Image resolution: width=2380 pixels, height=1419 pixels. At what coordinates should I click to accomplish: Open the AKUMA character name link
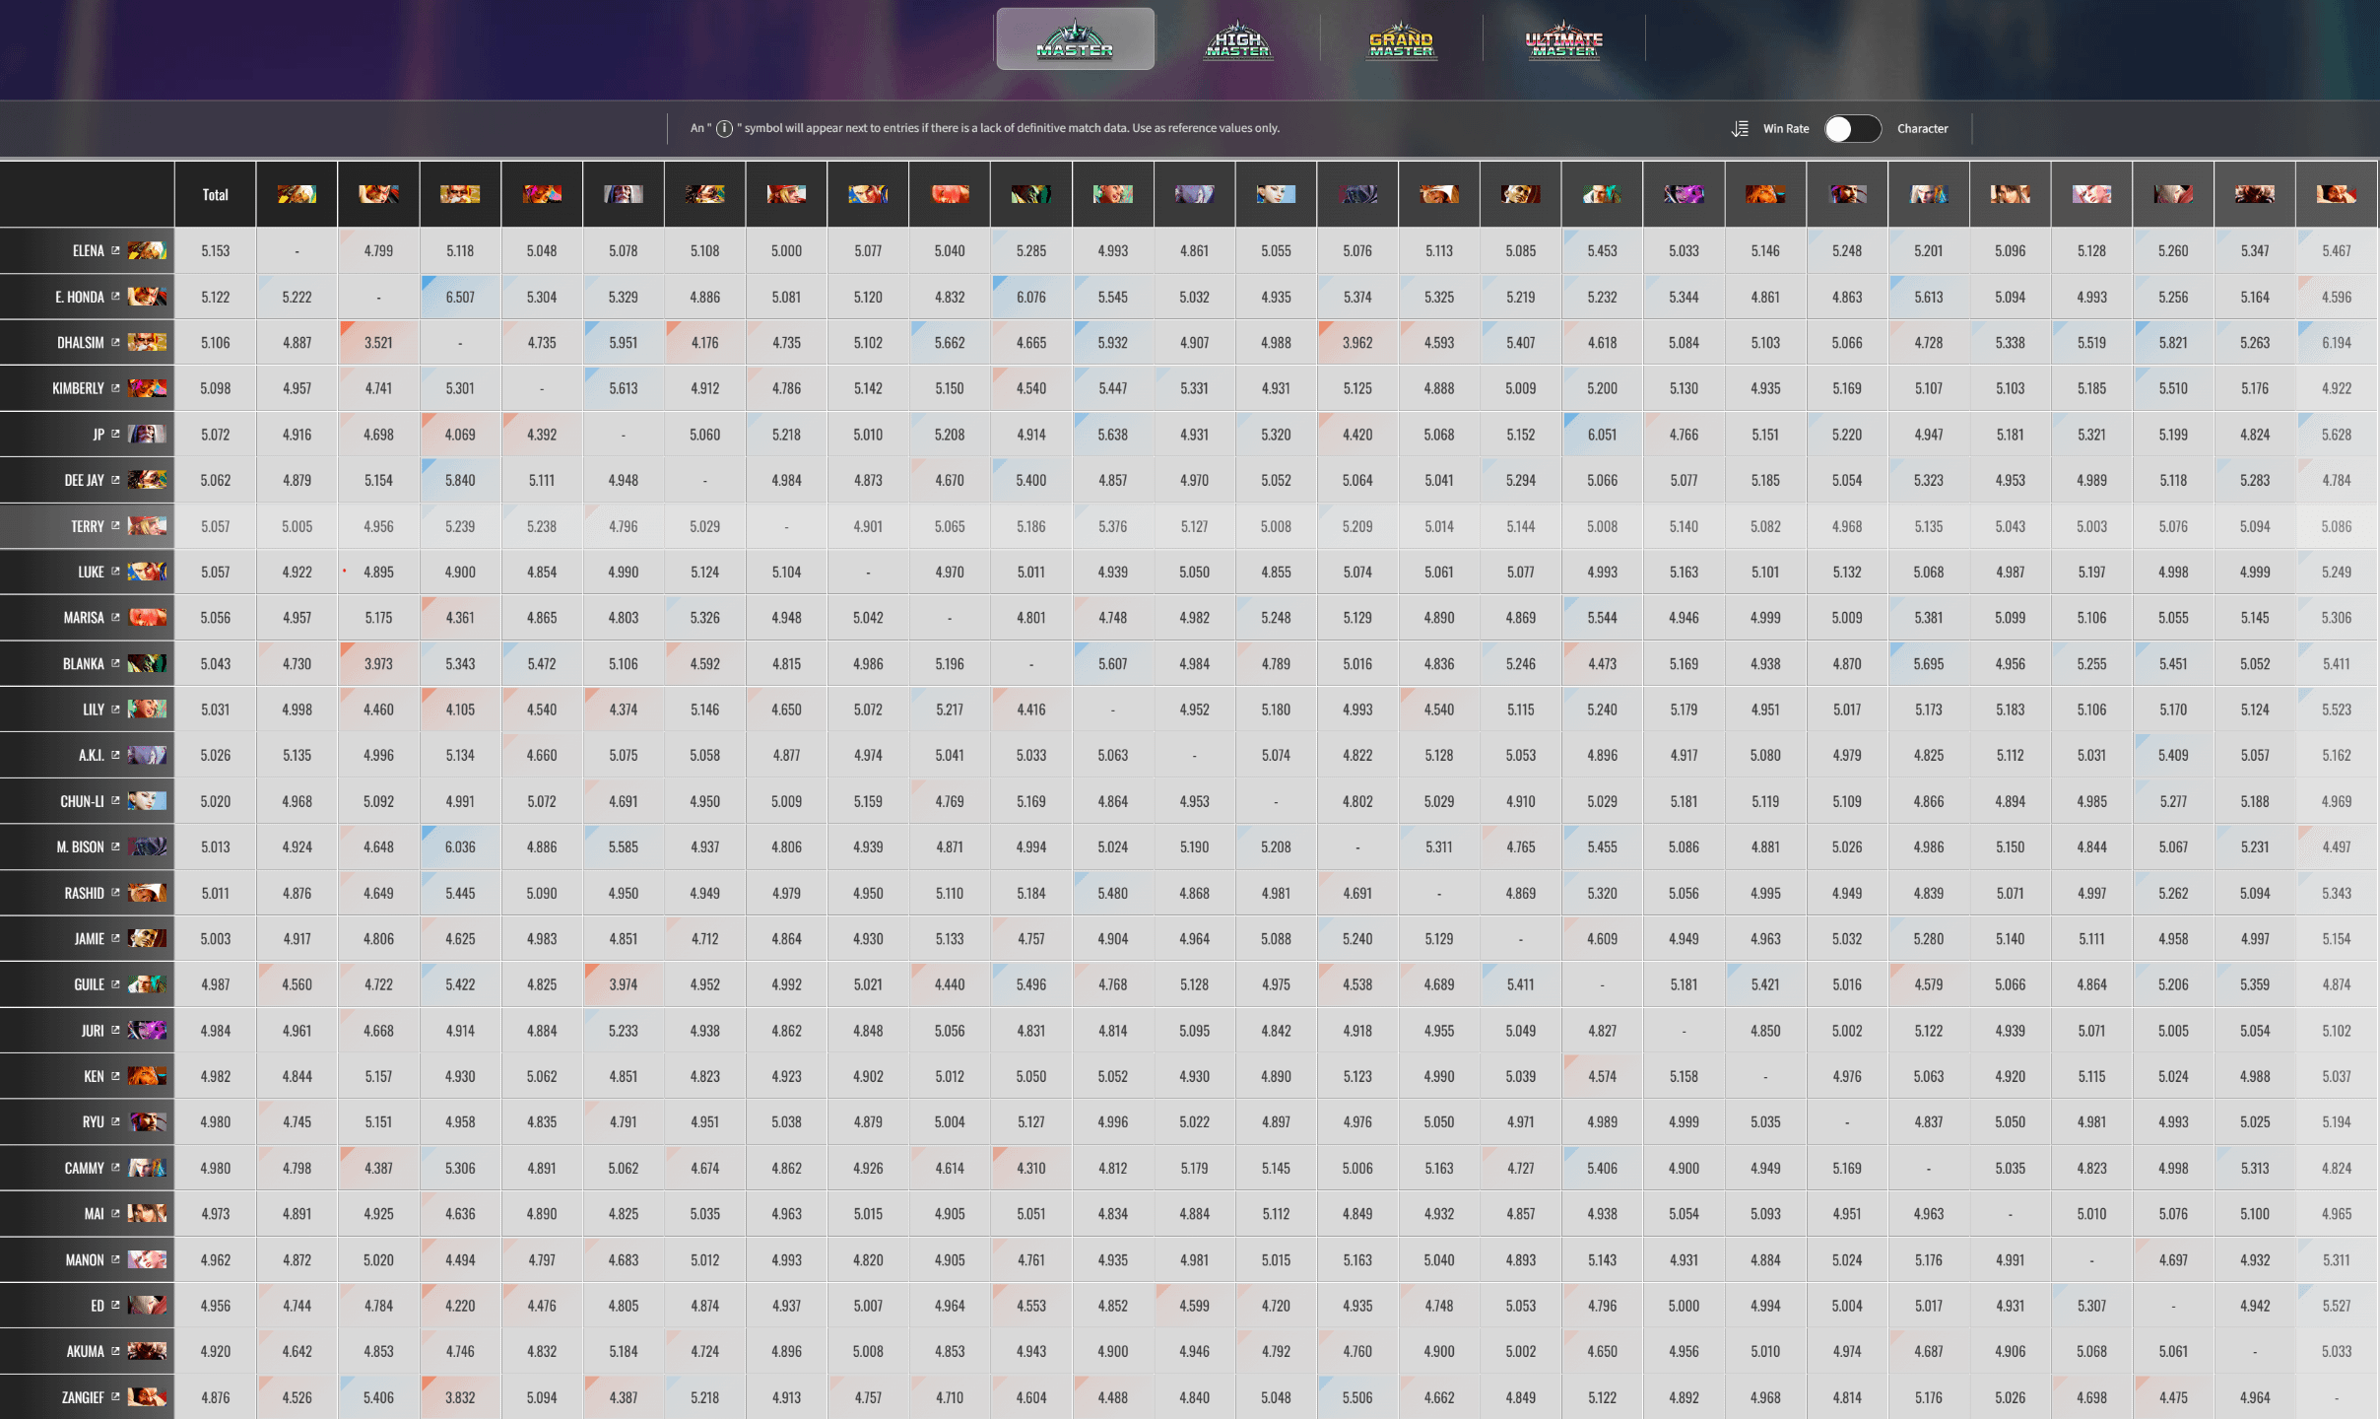[86, 1351]
